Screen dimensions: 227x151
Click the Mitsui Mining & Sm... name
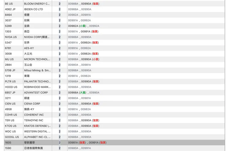(x=37, y=70)
